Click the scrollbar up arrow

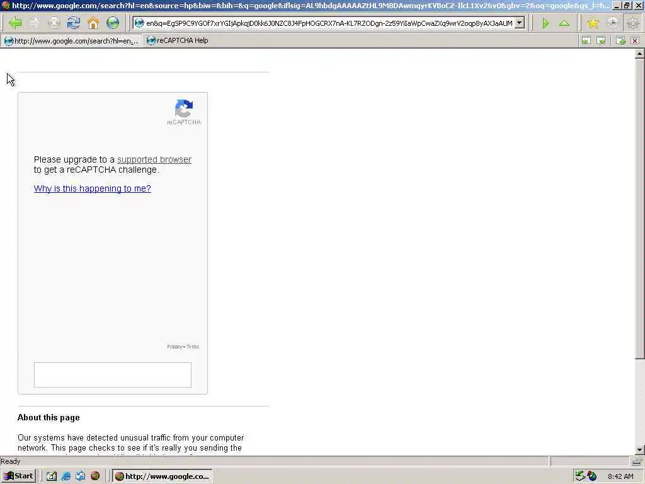pos(640,54)
